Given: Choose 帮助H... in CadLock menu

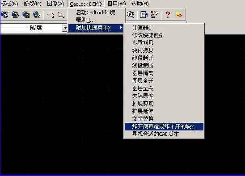Looking at the screenshot, I should click(85, 20).
